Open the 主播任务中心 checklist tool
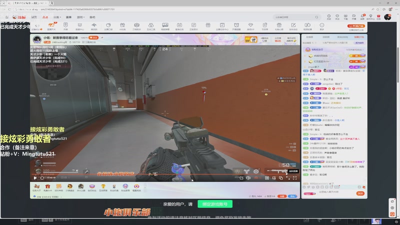 pos(222,26)
